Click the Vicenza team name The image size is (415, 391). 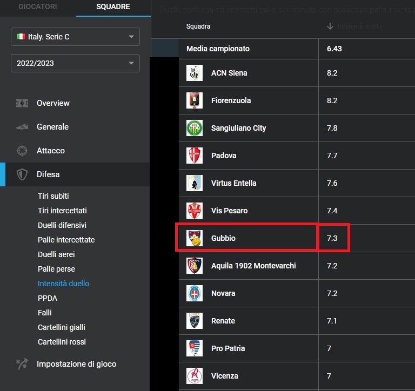[225, 376]
